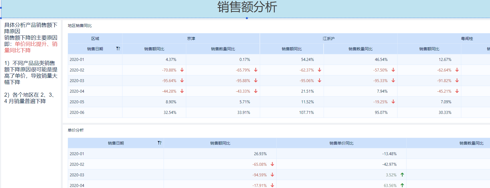The height and width of the screenshot is (188, 490).
Task: Click red down arrow beside -19.25%
Action: click(x=393, y=102)
